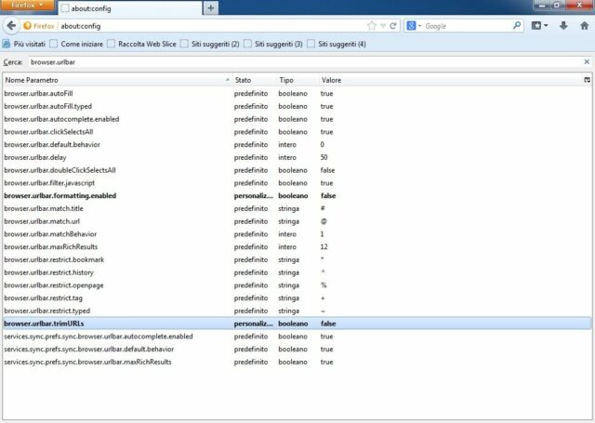The height and width of the screenshot is (423, 595).
Task: Open a new tab with plus button
Action: [211, 8]
